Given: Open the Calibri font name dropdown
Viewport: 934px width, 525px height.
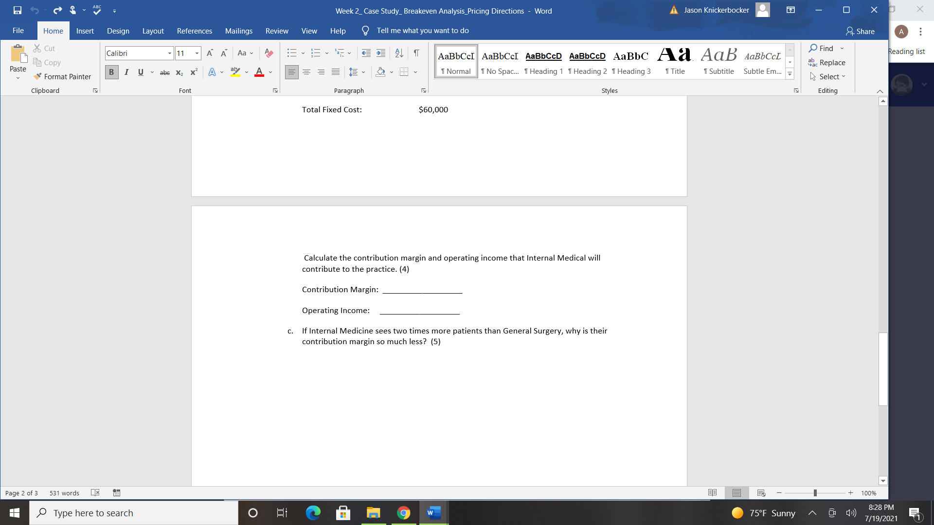Looking at the screenshot, I should coord(169,53).
